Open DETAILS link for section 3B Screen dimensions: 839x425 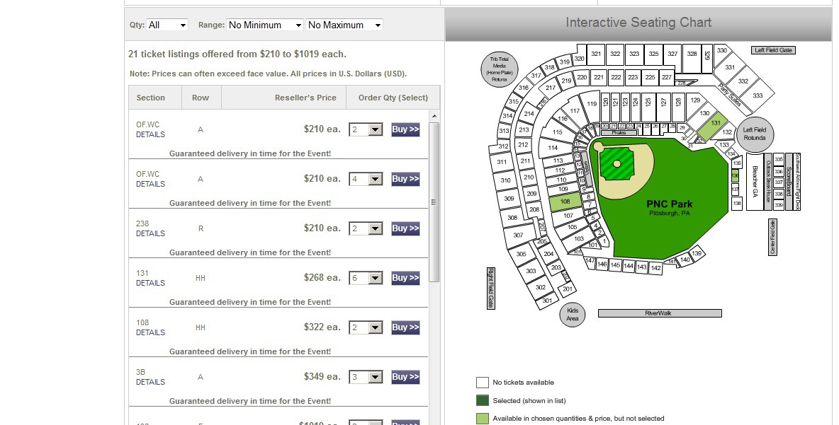(150, 383)
